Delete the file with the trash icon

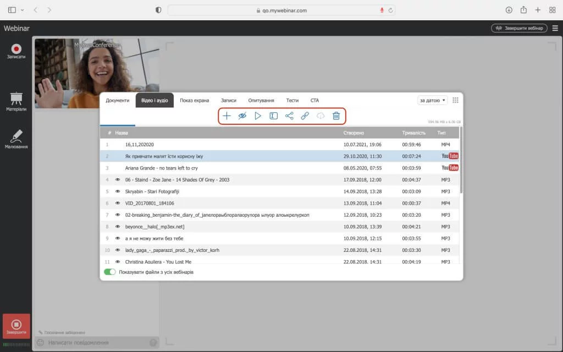(x=336, y=116)
